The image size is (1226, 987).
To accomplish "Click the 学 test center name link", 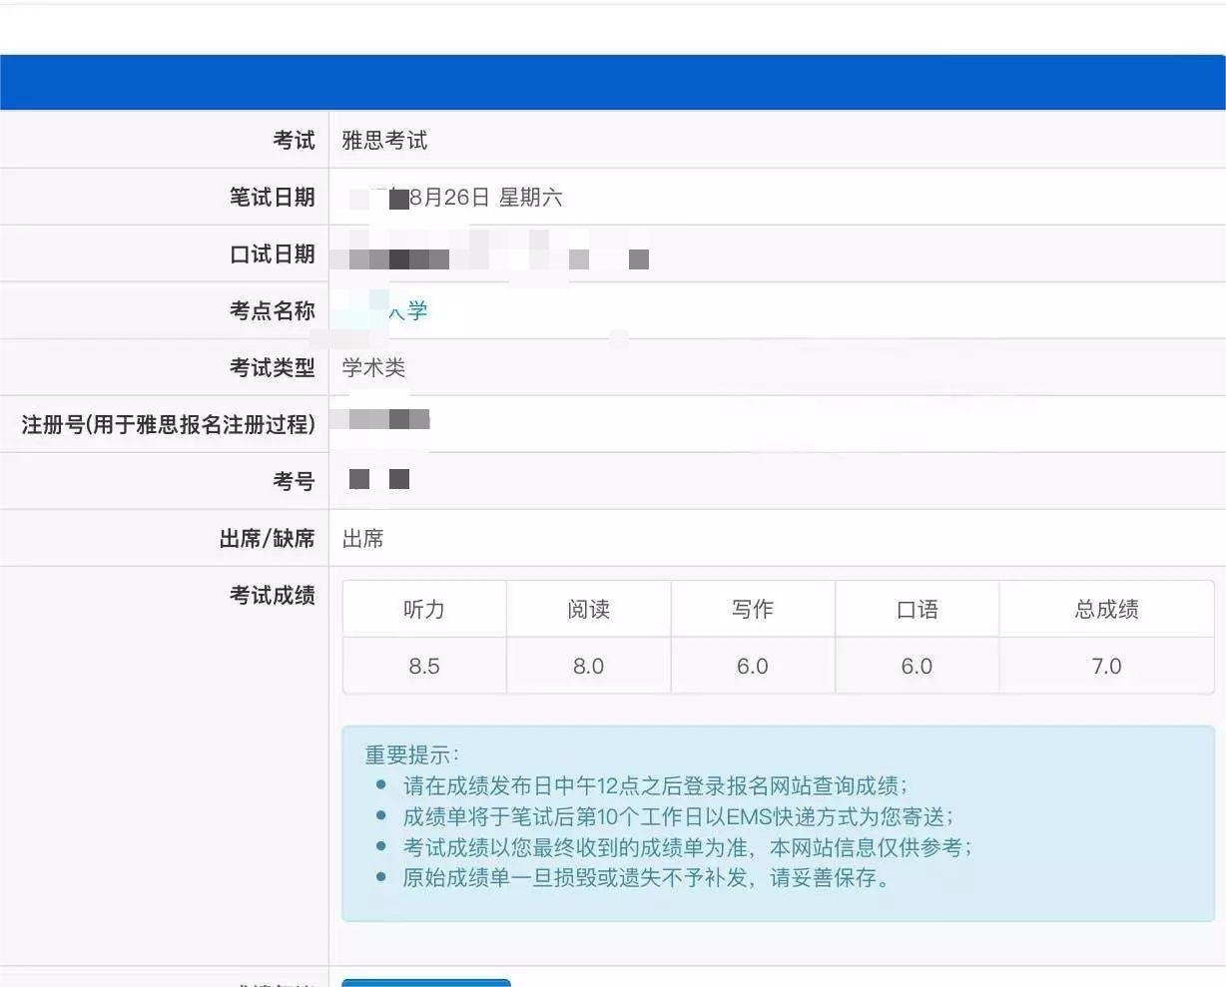I will [x=408, y=311].
